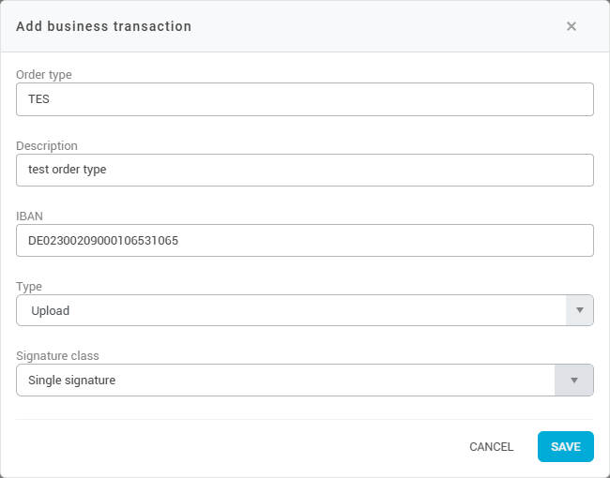Click the Order type label

point(44,75)
